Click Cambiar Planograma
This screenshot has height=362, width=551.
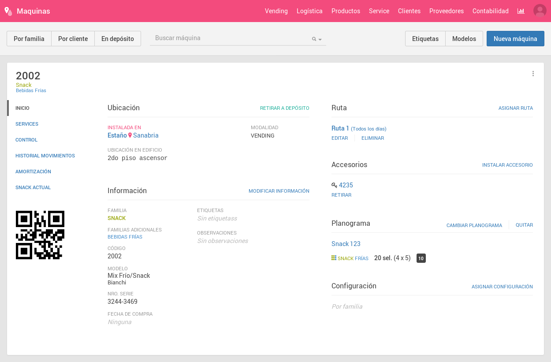(474, 225)
